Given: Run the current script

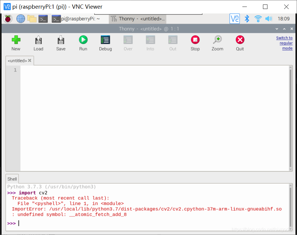Looking at the screenshot, I should [x=83, y=43].
